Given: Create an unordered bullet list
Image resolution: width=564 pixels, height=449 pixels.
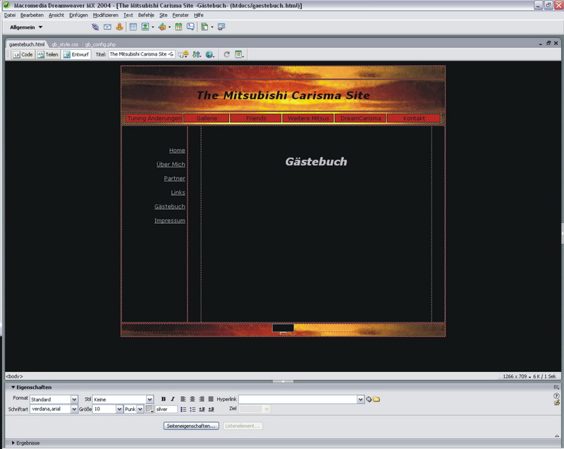Looking at the screenshot, I should click(x=183, y=409).
